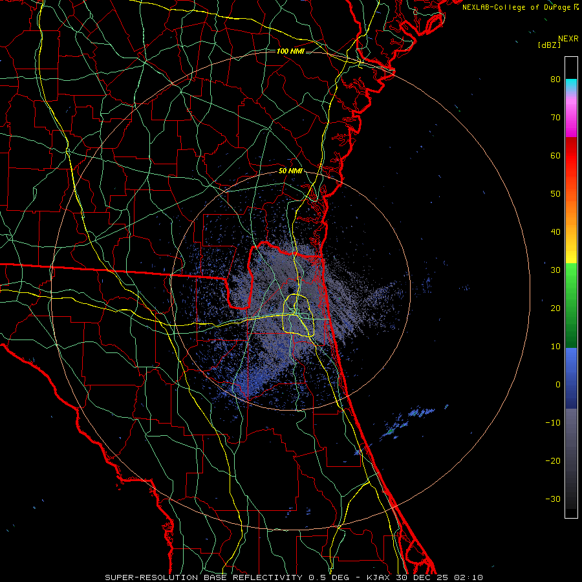Click the NEXR label above the color bar
This screenshot has width=582, height=582.
[568, 39]
